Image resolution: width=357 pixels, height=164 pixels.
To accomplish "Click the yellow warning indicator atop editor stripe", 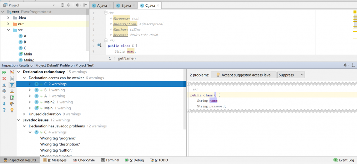I will click(355, 12).
